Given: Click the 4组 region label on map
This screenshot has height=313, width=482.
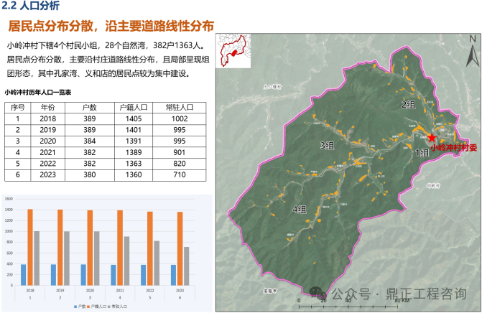Looking at the screenshot, I should click(300, 209).
